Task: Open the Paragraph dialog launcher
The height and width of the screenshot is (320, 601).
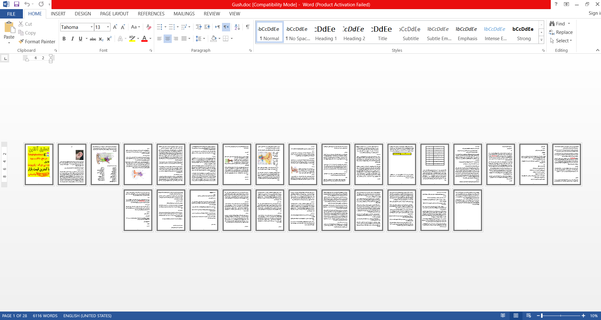Action: coord(250,51)
